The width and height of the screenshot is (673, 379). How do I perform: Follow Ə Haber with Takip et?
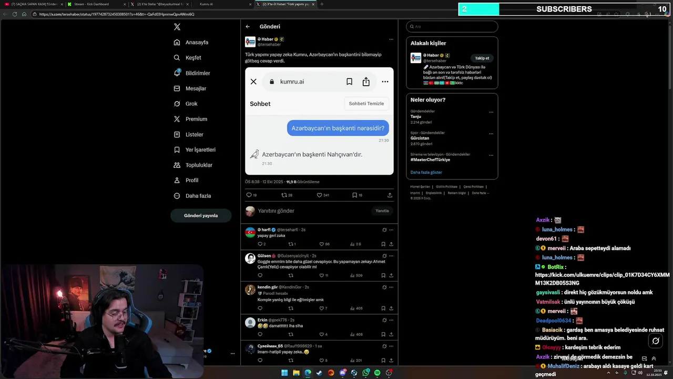pyautogui.click(x=482, y=58)
